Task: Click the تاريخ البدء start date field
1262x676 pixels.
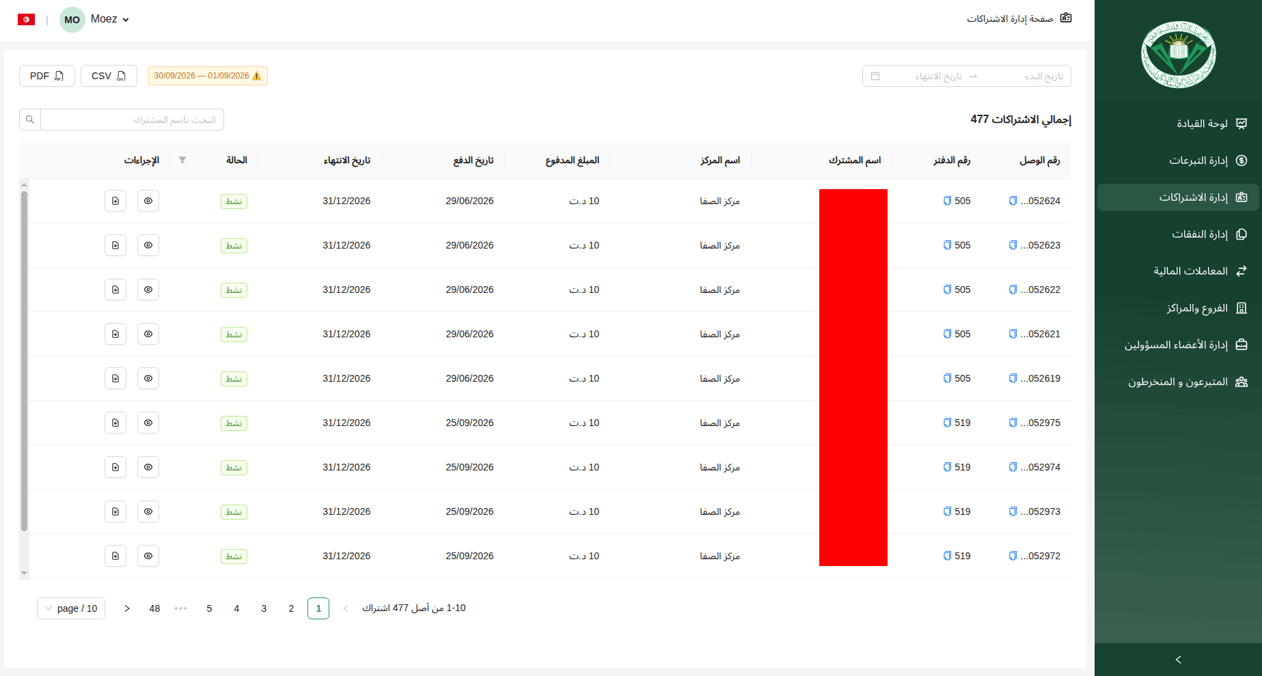Action: click(1025, 76)
